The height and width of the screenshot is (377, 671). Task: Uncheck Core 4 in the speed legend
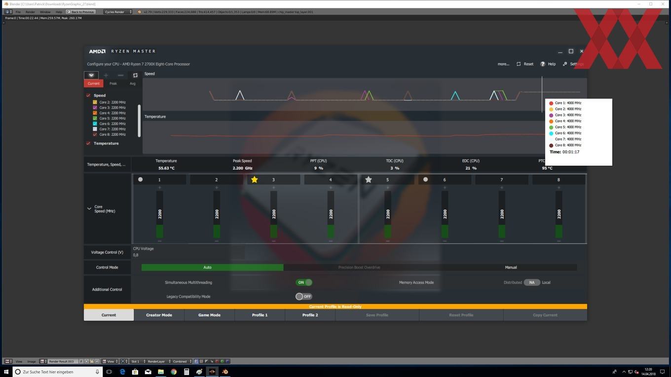pos(95,113)
